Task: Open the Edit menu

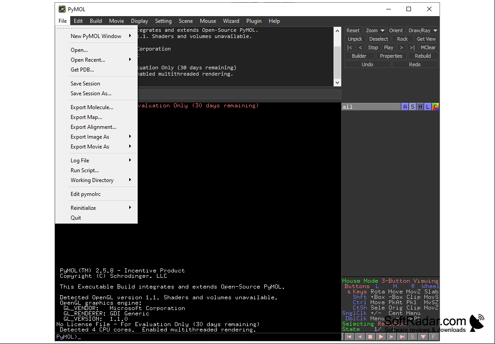Action: pyautogui.click(x=78, y=21)
